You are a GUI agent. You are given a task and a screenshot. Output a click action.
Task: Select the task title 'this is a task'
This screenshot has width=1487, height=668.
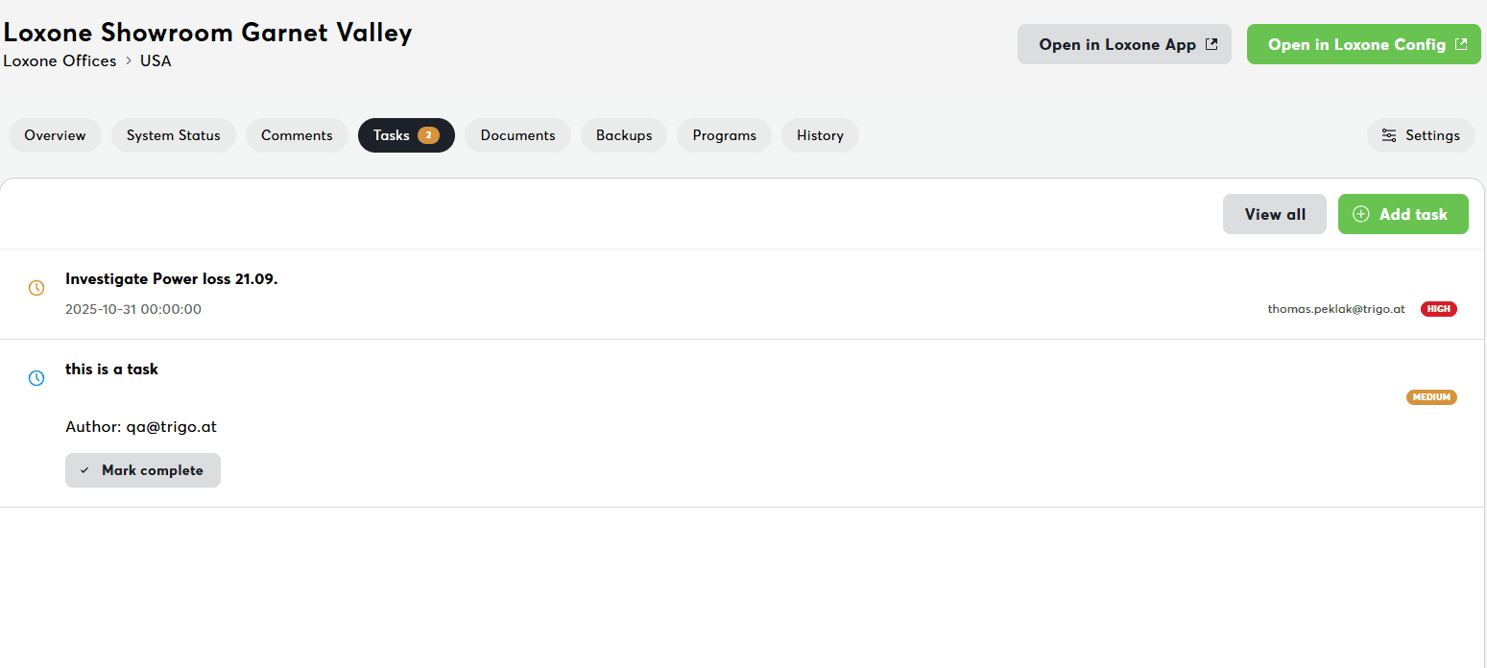coord(111,369)
